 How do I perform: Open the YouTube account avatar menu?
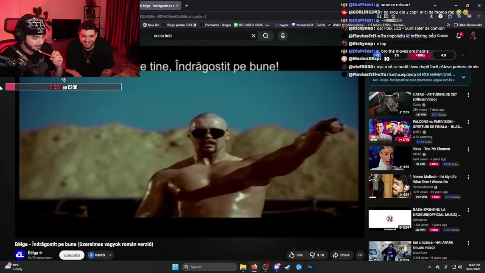point(473,36)
